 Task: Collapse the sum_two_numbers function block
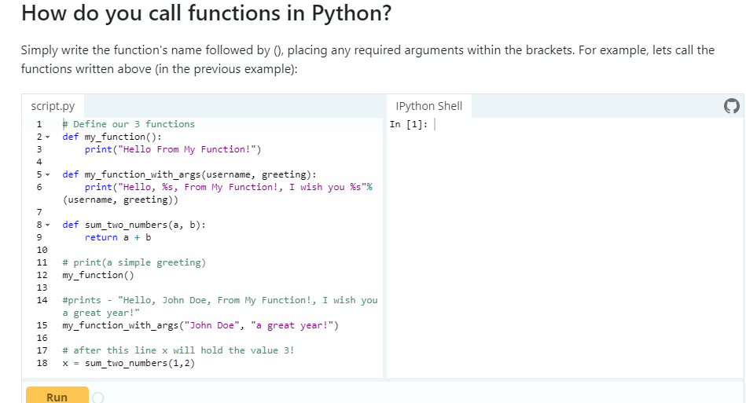(x=49, y=225)
